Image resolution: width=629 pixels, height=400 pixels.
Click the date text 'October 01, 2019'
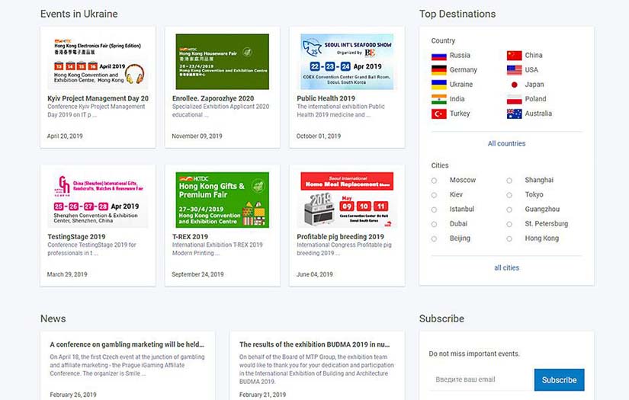(x=319, y=136)
